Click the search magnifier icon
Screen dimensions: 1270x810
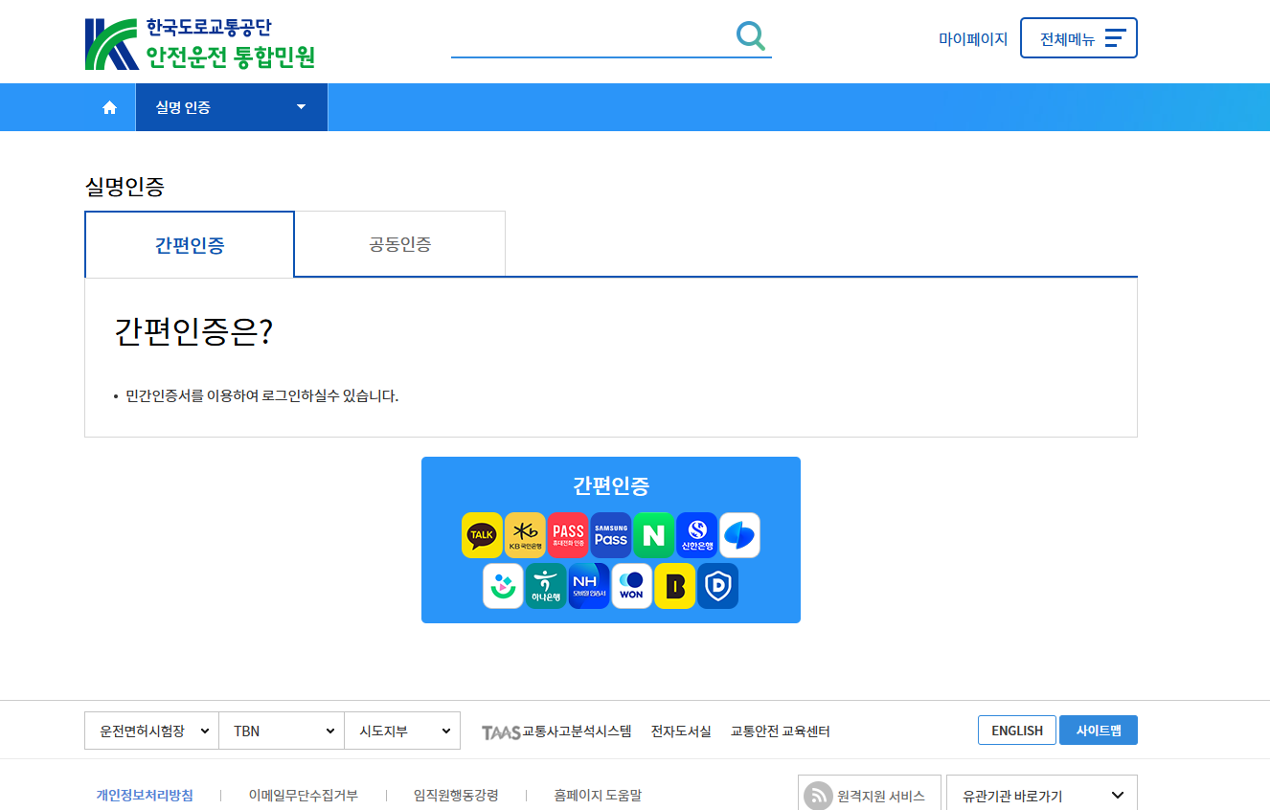click(751, 36)
